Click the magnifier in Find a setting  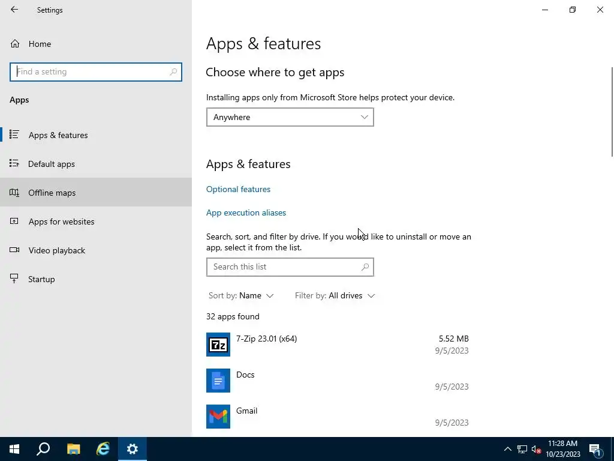click(173, 72)
